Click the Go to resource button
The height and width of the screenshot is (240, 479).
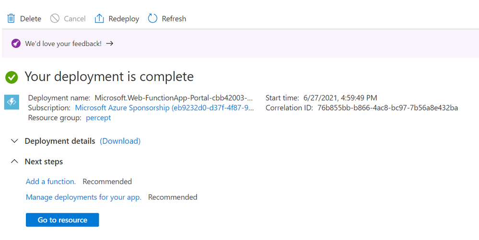tap(62, 220)
